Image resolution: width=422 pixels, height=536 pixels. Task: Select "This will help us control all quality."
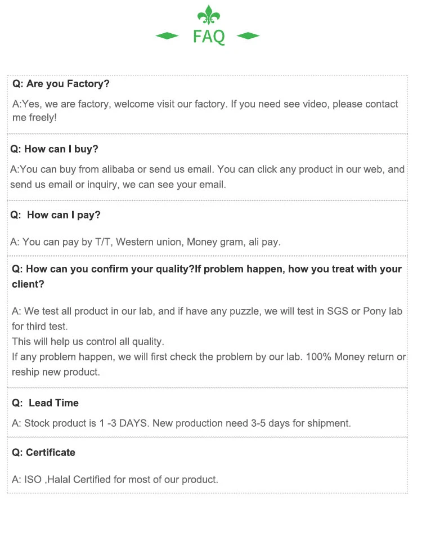88,342
